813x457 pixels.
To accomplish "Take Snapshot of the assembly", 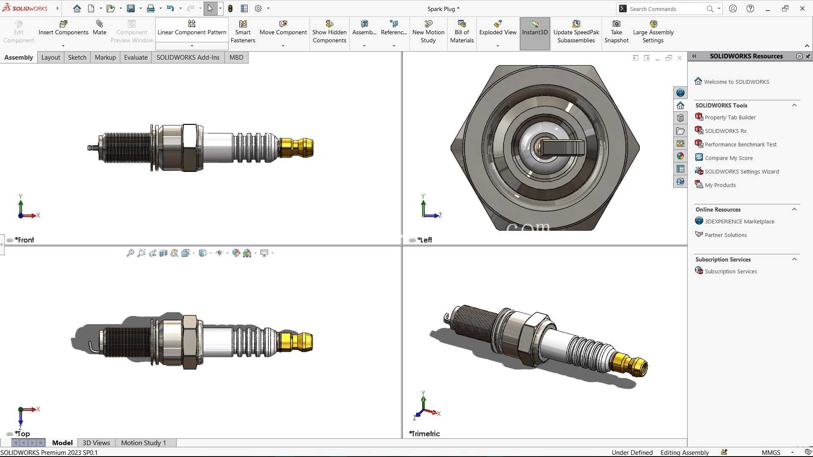I will (x=617, y=32).
